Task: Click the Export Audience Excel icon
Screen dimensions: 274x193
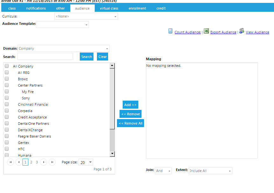Action: click(x=206, y=31)
